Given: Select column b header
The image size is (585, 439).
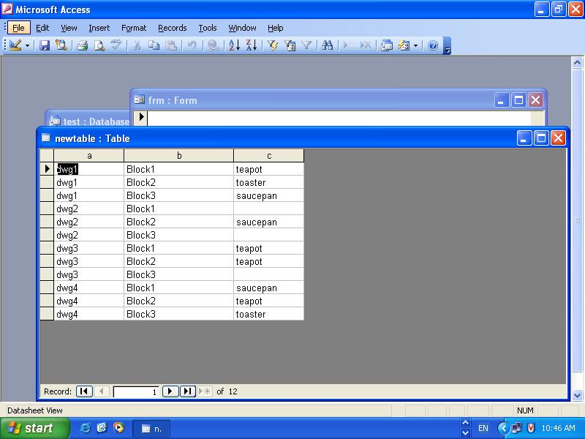Looking at the screenshot, I should 179,156.
